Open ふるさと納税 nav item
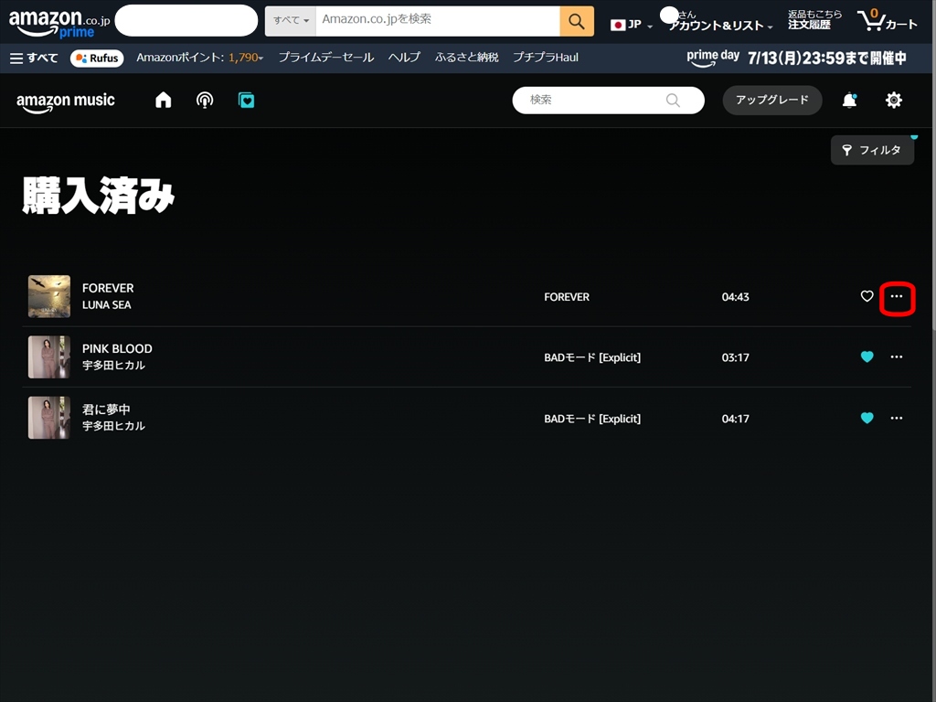Image resolution: width=936 pixels, height=702 pixels. (x=467, y=58)
